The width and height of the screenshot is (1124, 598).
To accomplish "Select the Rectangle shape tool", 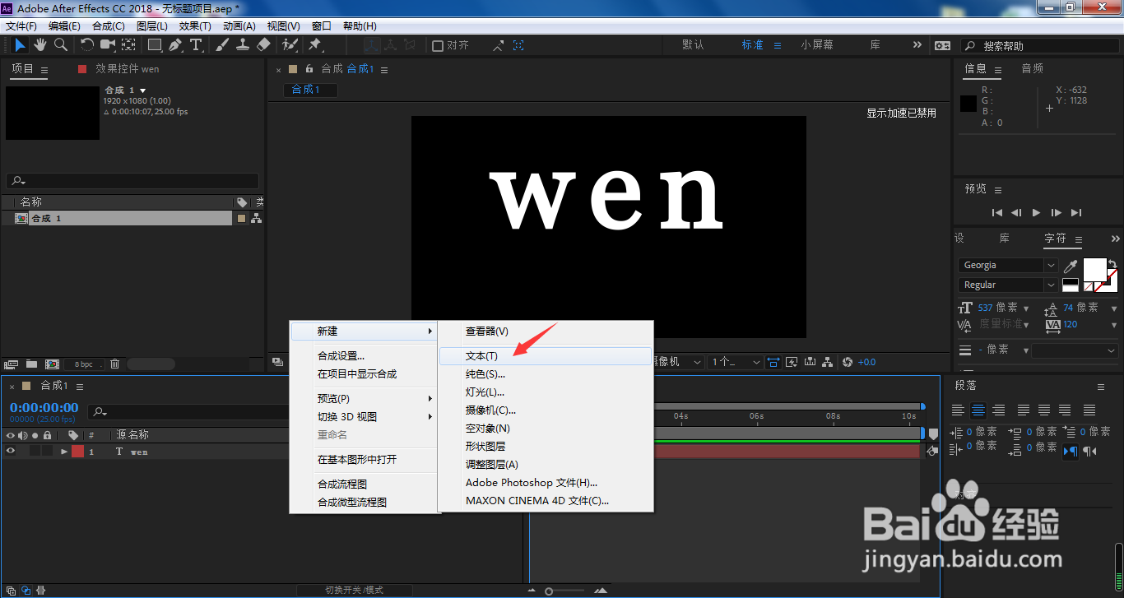I will click(154, 44).
